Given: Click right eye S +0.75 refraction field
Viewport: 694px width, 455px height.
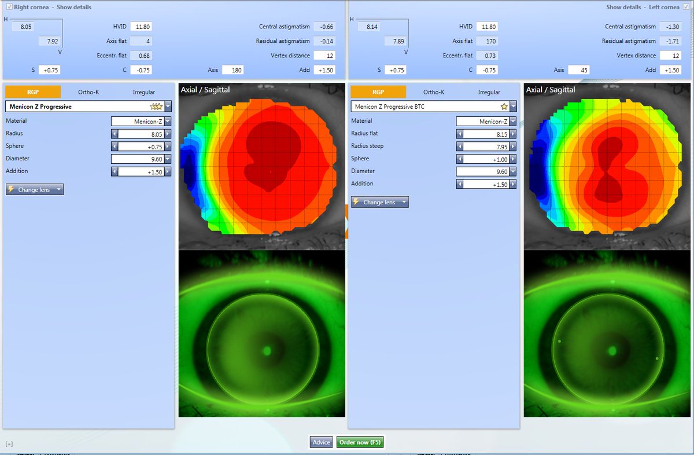Looking at the screenshot, I should pos(49,70).
